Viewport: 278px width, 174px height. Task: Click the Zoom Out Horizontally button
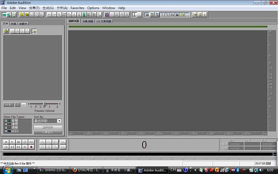pyautogui.click(x=49, y=142)
